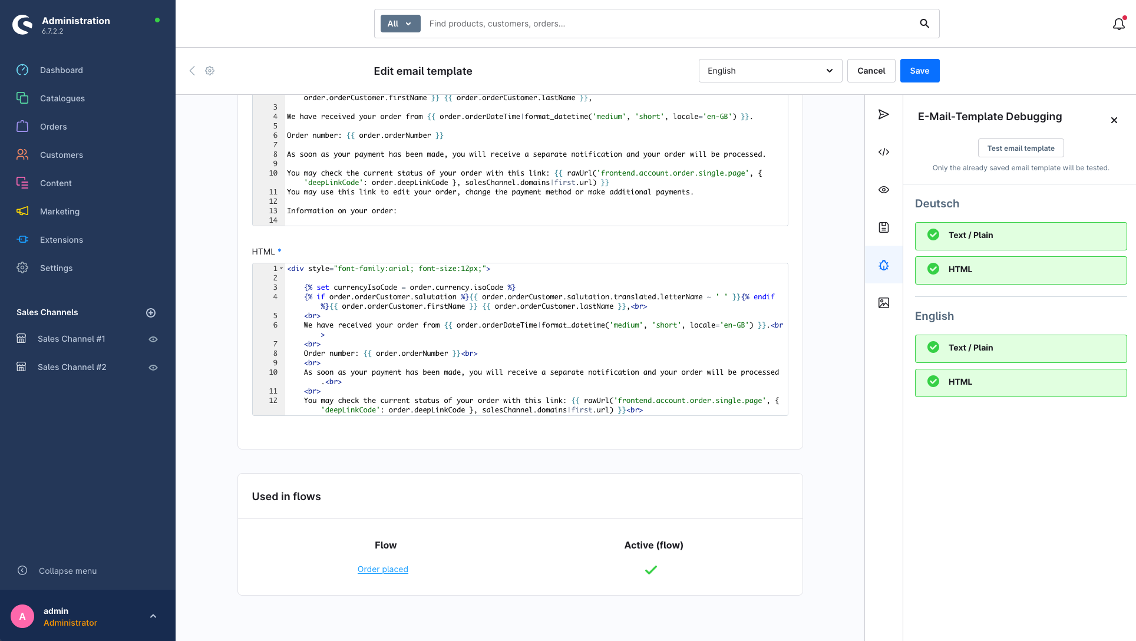
Task: Open the bug debugging panel icon
Action: click(x=883, y=265)
